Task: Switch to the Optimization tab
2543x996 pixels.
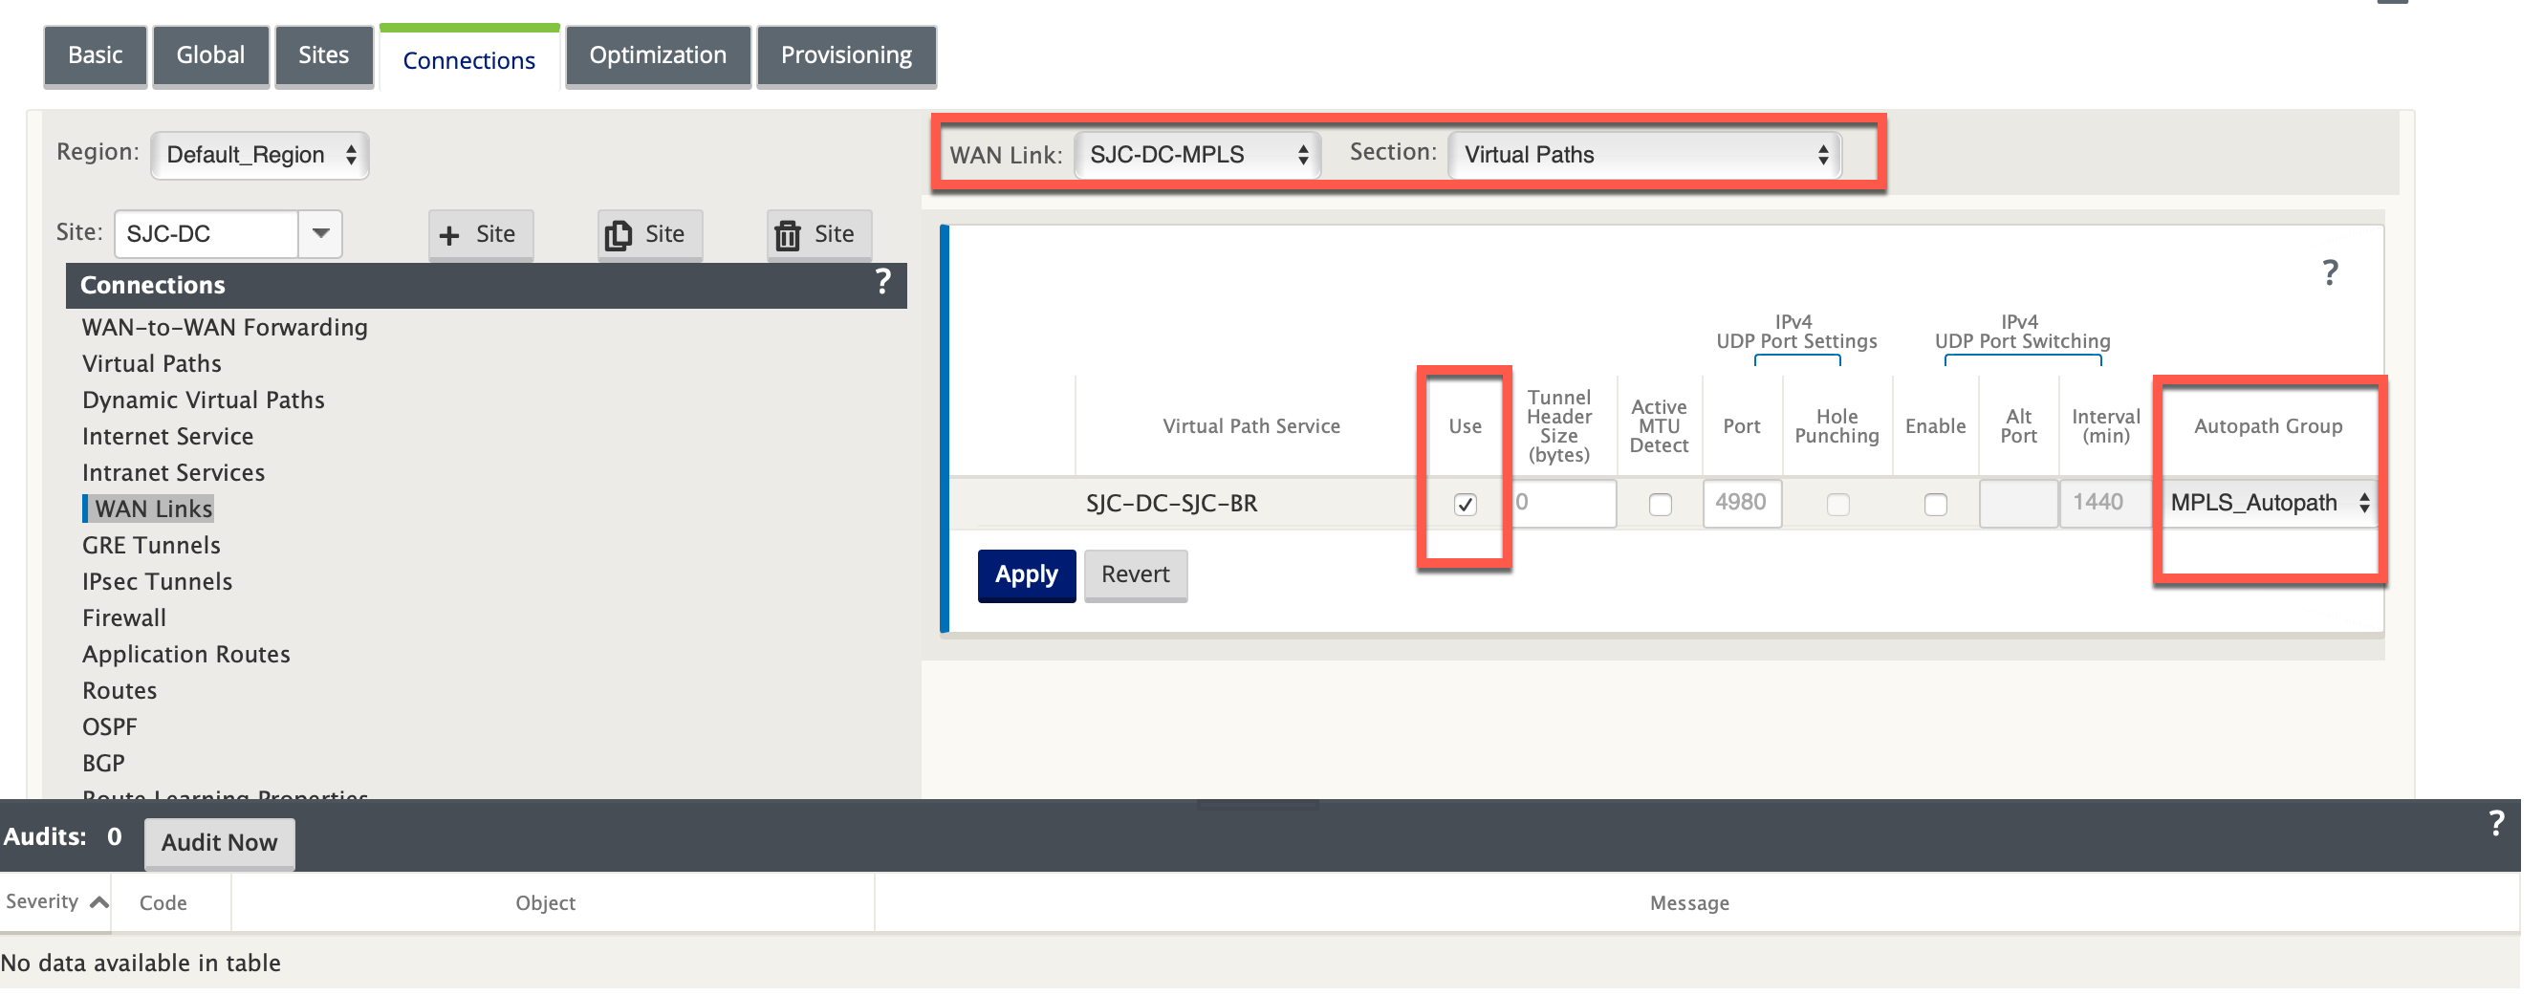Action: [658, 55]
